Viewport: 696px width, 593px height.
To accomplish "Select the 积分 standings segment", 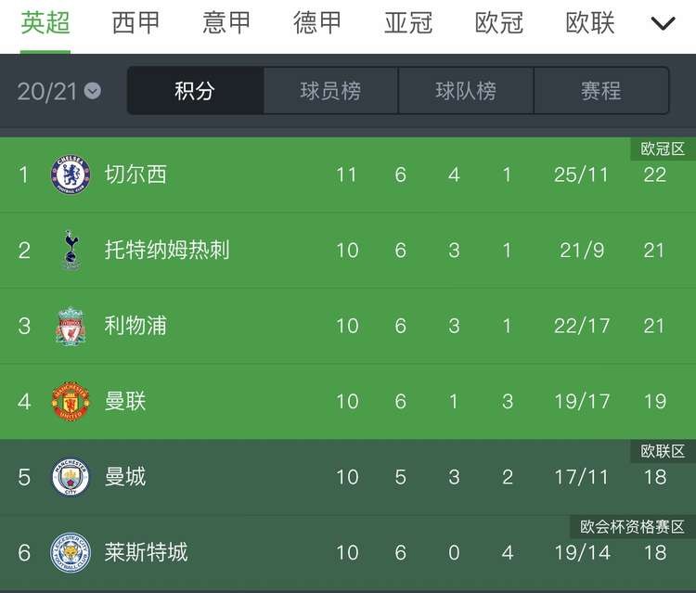I will pos(195,91).
